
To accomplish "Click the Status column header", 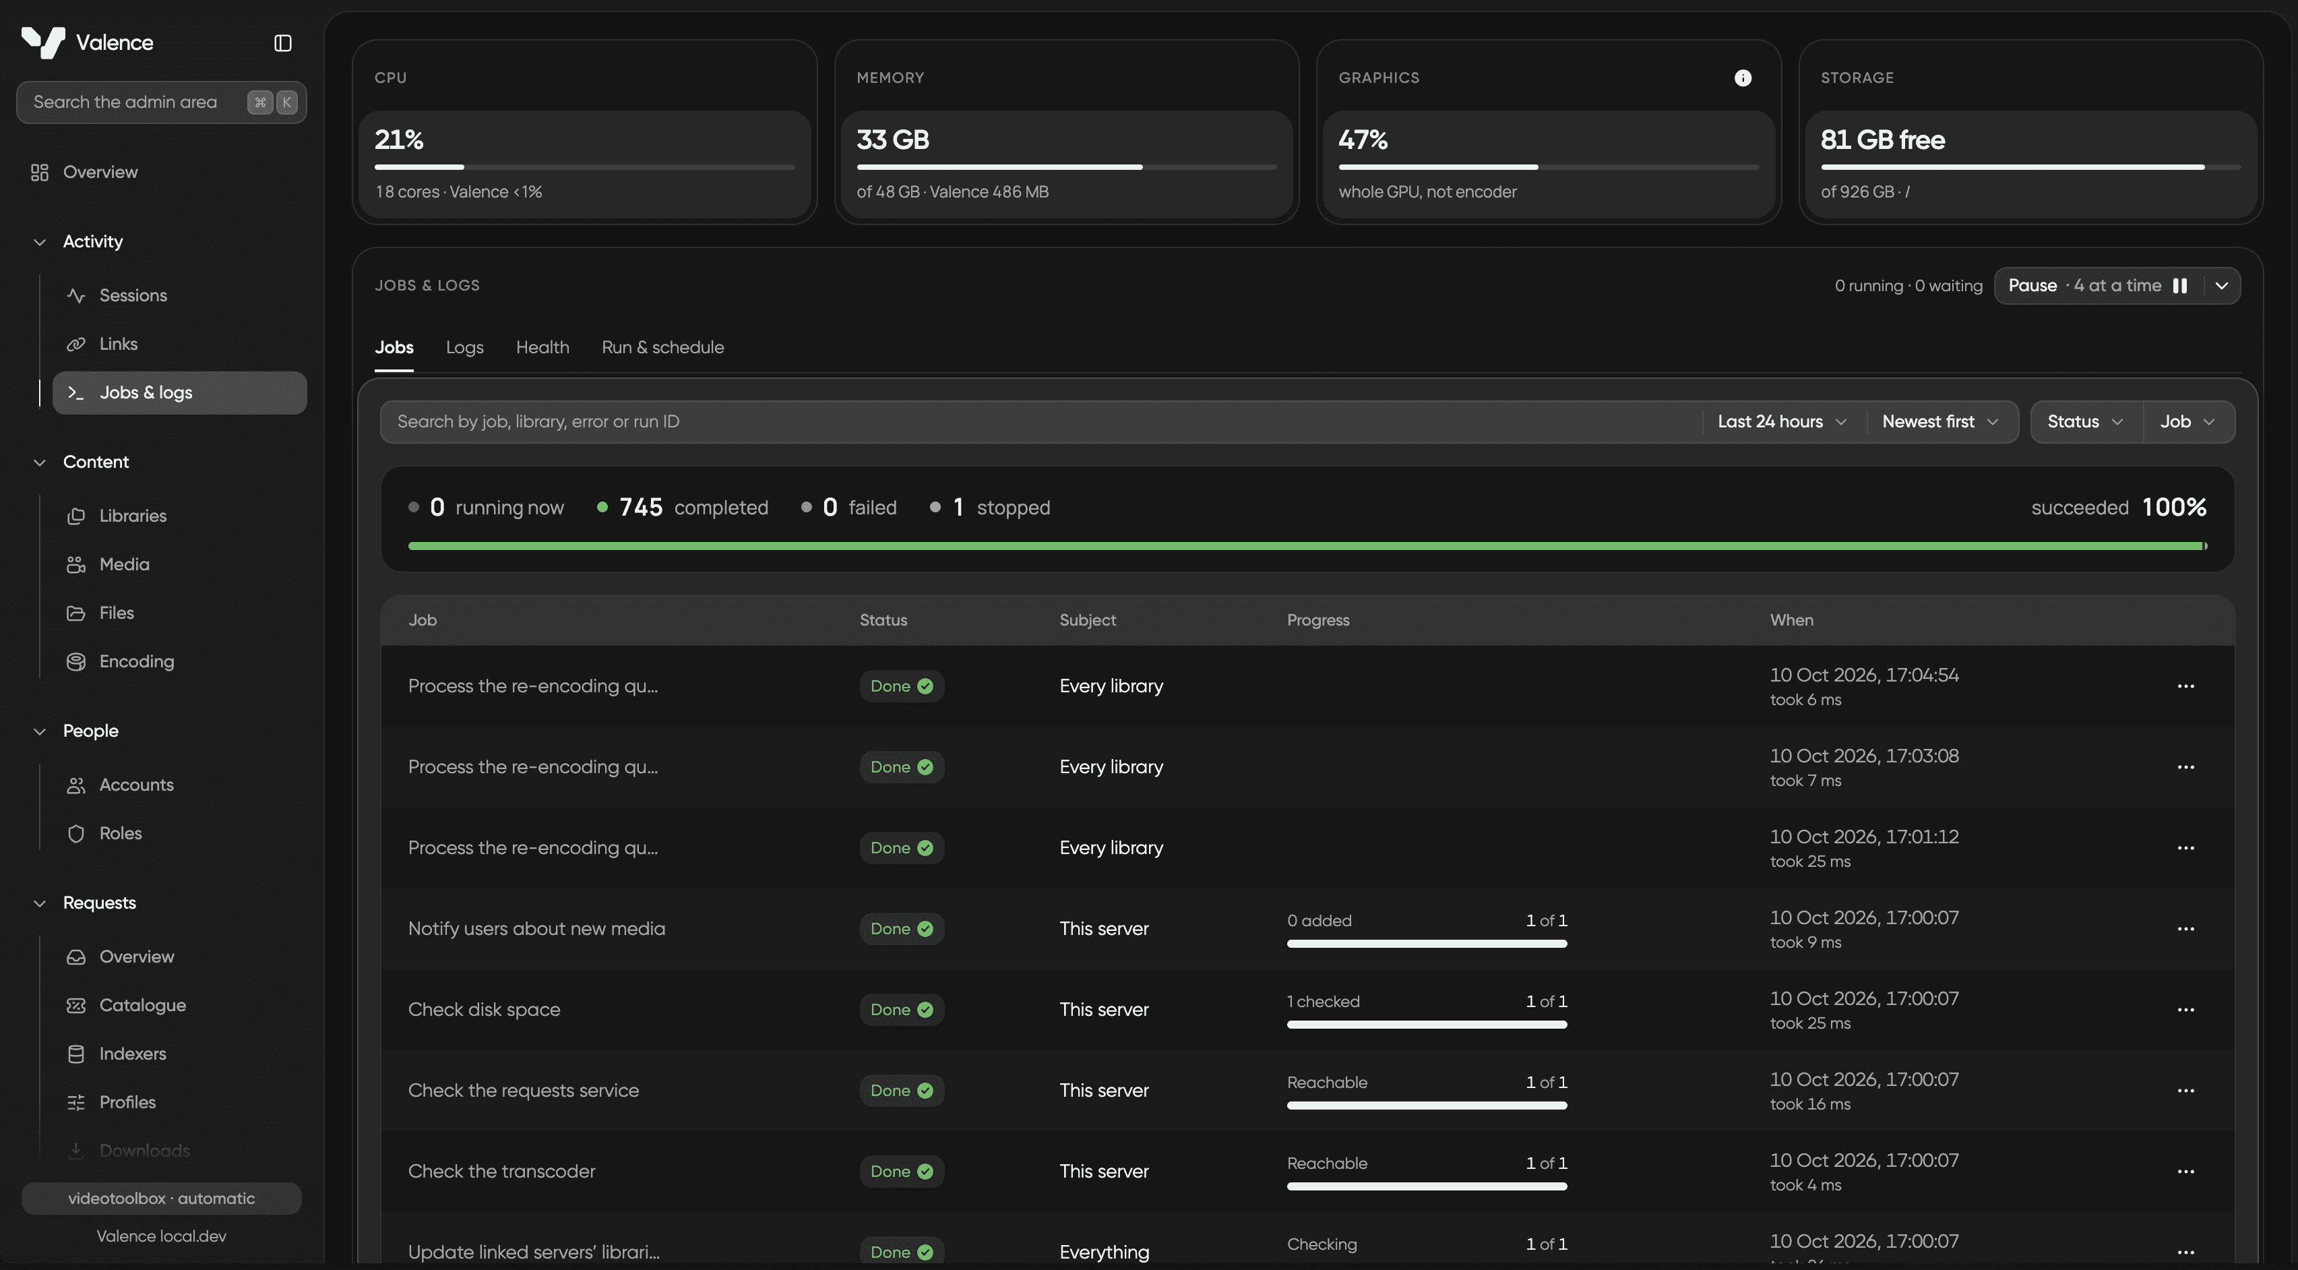I will click(883, 620).
